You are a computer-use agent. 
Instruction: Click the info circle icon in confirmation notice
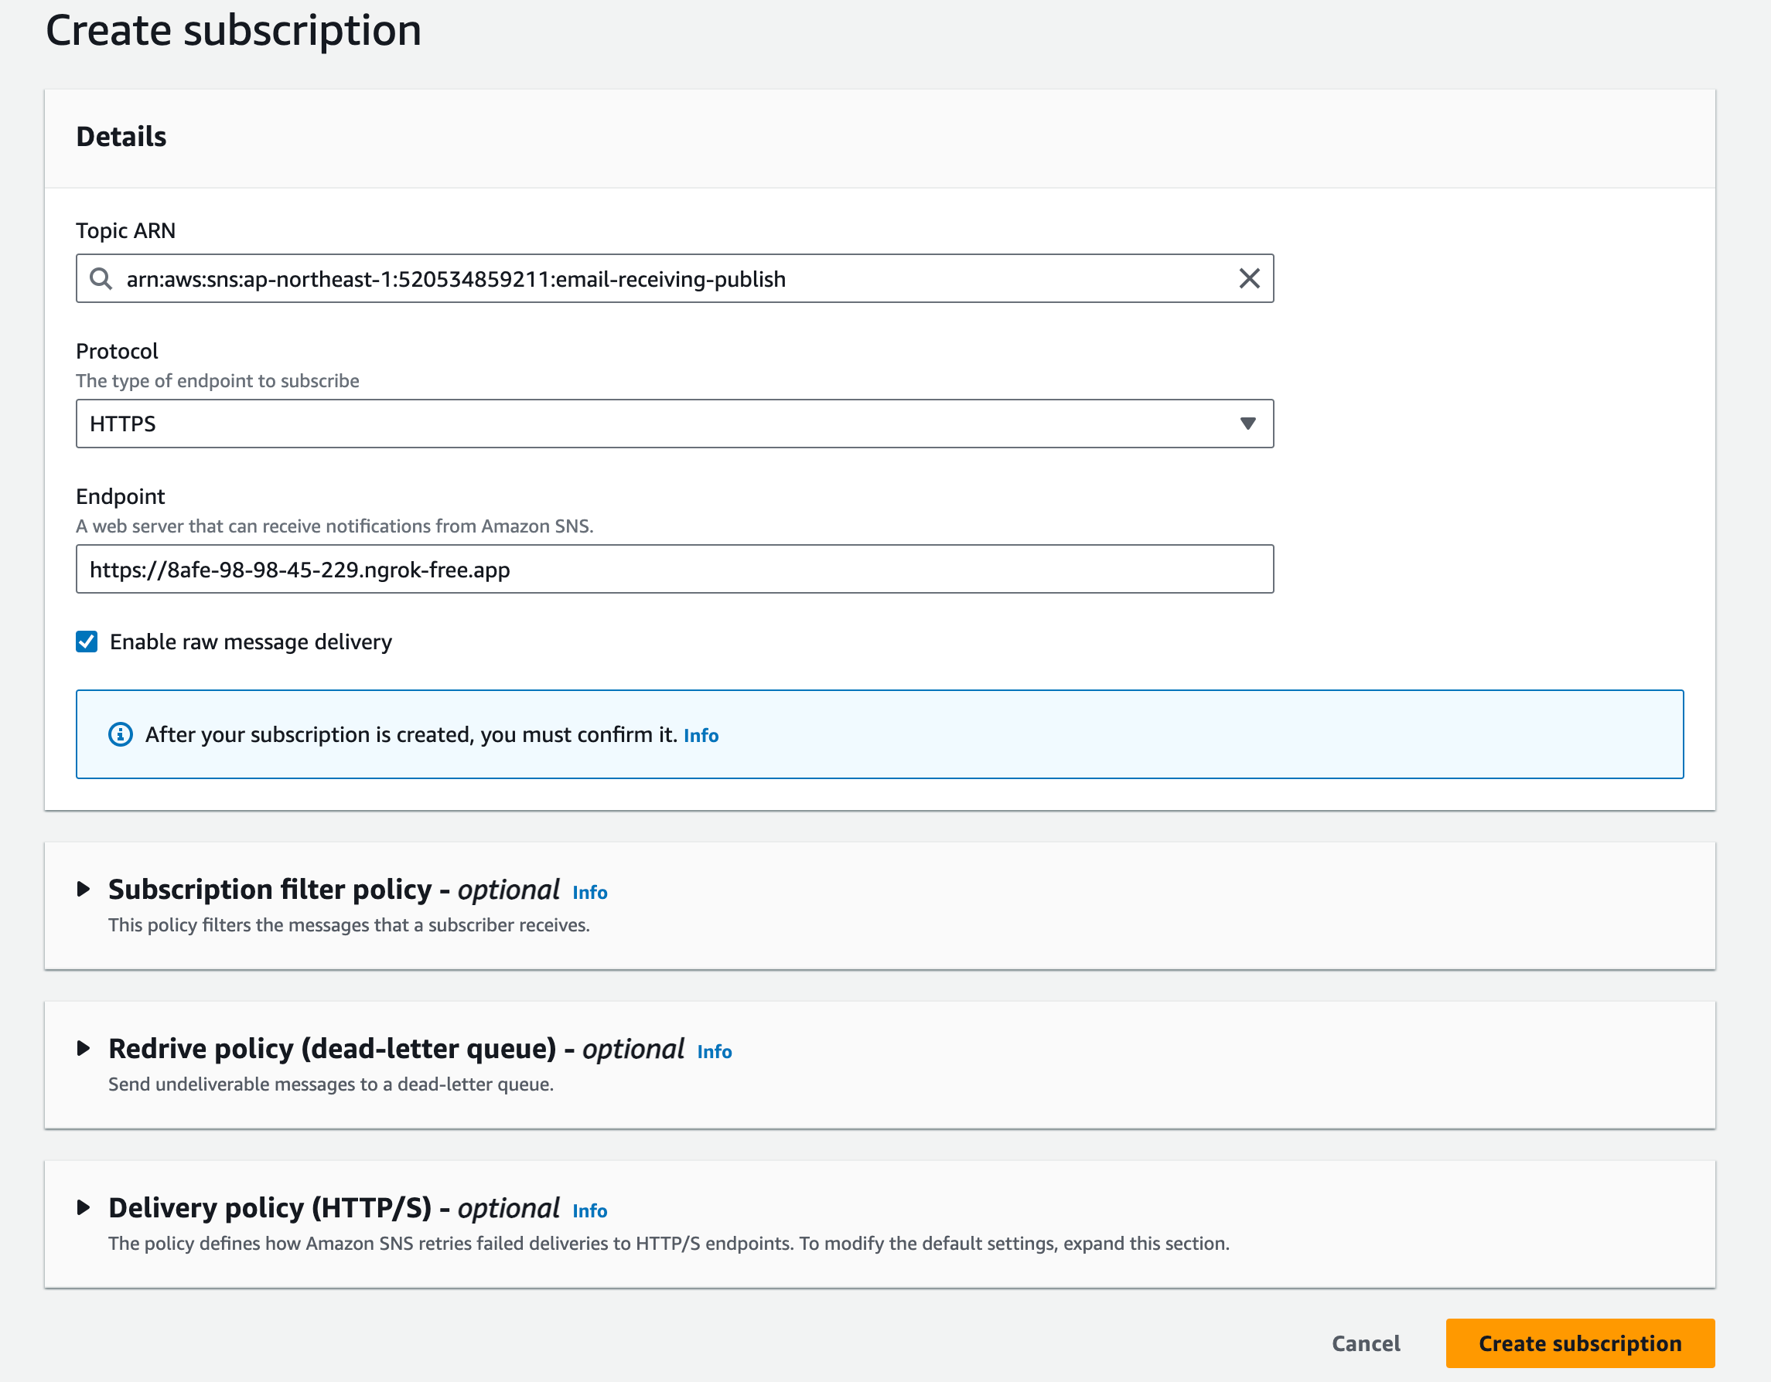tap(120, 734)
